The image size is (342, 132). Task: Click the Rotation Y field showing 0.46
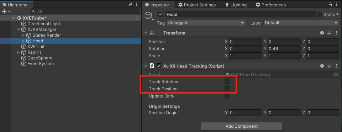pos(284,49)
